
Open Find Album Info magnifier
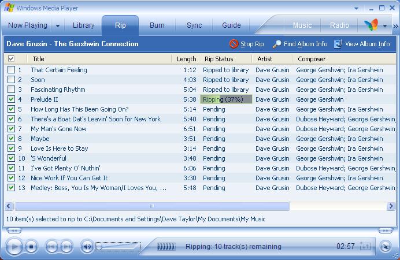point(277,44)
